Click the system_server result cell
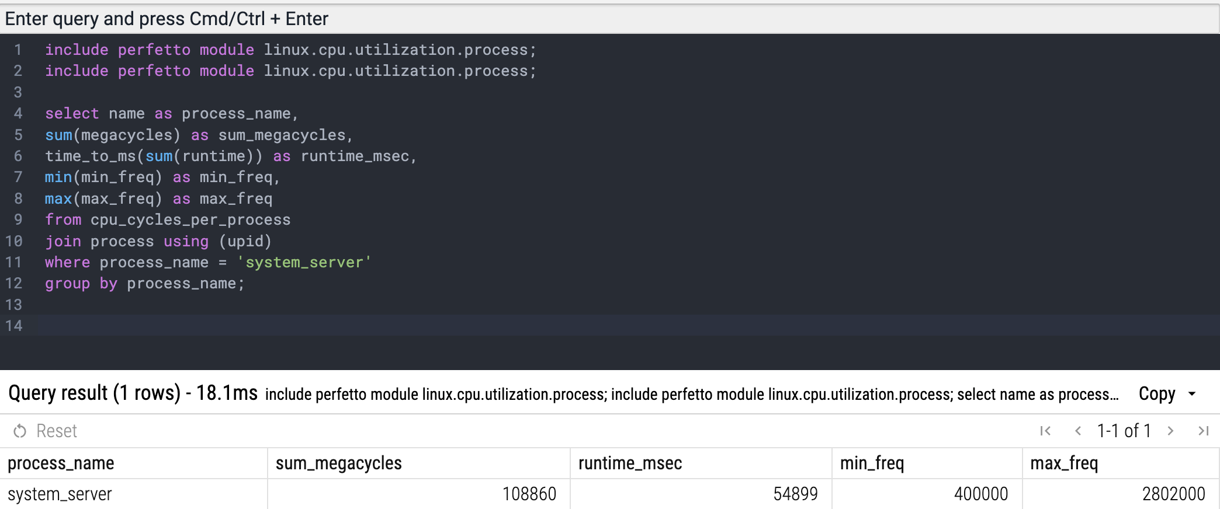Viewport: 1220px width, 509px height. [60, 494]
